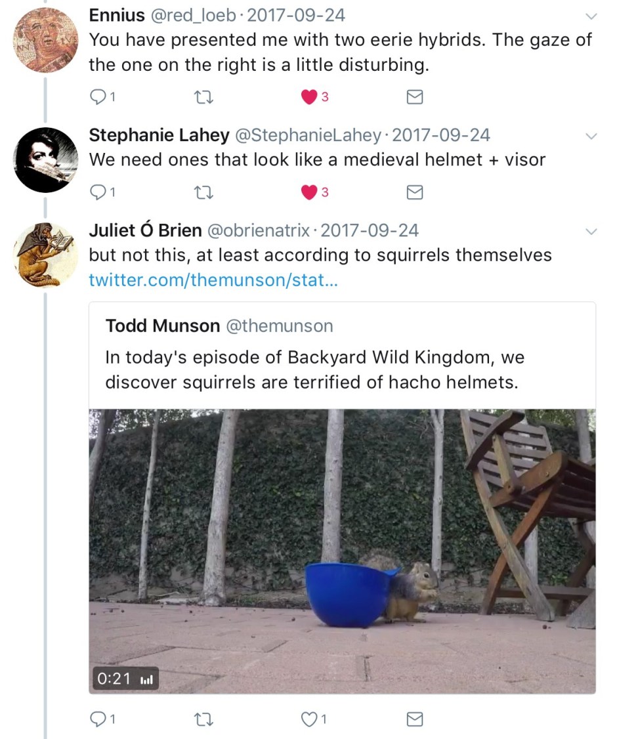This screenshot has width=617, height=739.
Task: Open options chevron on Ennius's tweet
Action: (591, 16)
